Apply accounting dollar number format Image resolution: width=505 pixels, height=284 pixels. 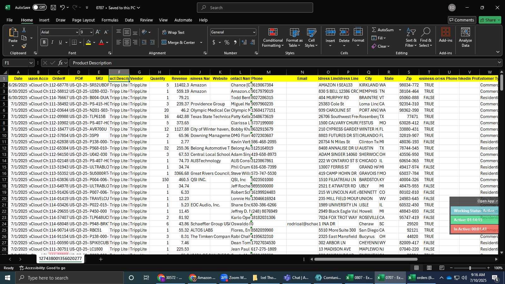pos(214,42)
